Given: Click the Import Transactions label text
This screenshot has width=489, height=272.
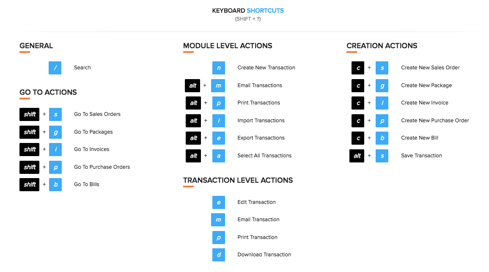Looking at the screenshot, I should coord(261,121).
